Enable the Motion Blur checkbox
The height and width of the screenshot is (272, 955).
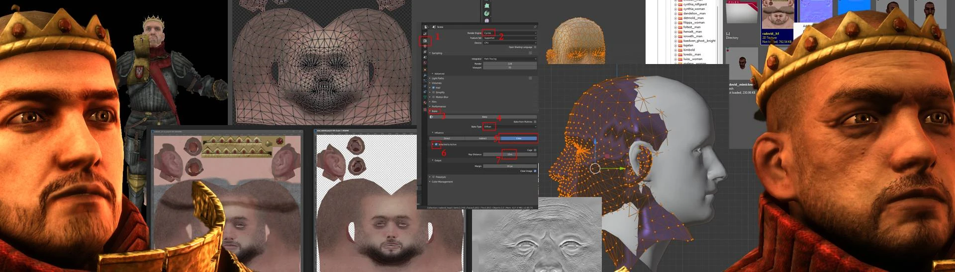[433, 97]
